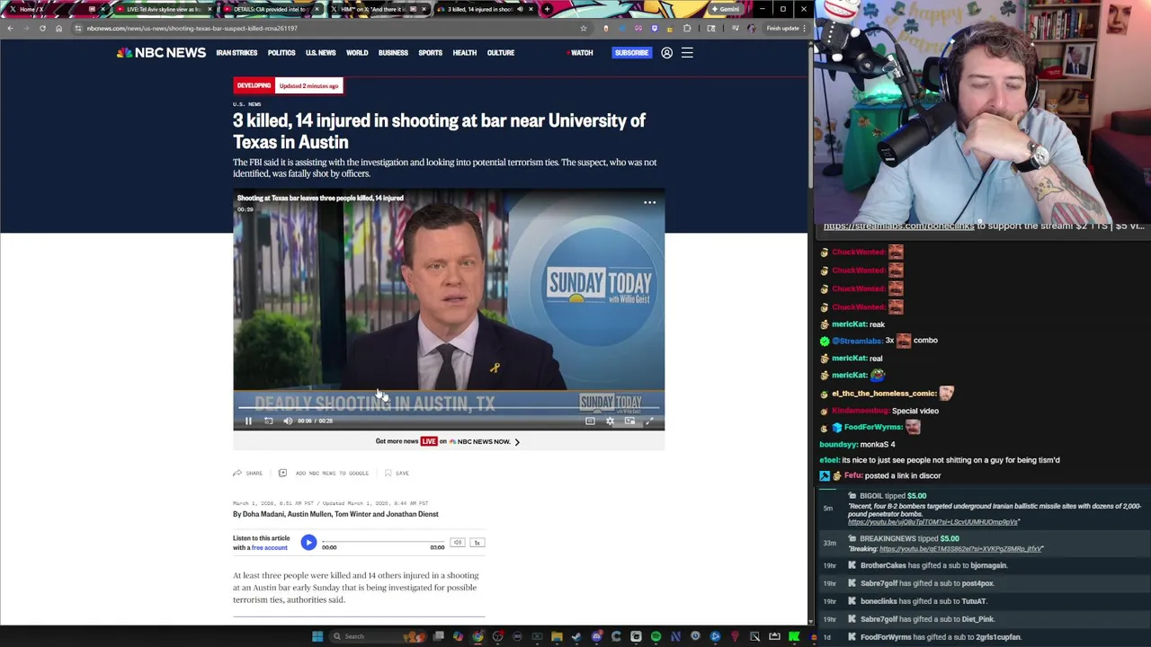Enable picture-in-picture for the video
This screenshot has width=1151, height=647.
pos(629,421)
